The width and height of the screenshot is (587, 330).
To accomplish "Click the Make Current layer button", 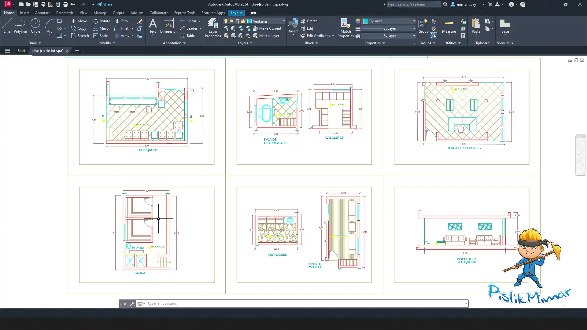I will click(x=267, y=28).
